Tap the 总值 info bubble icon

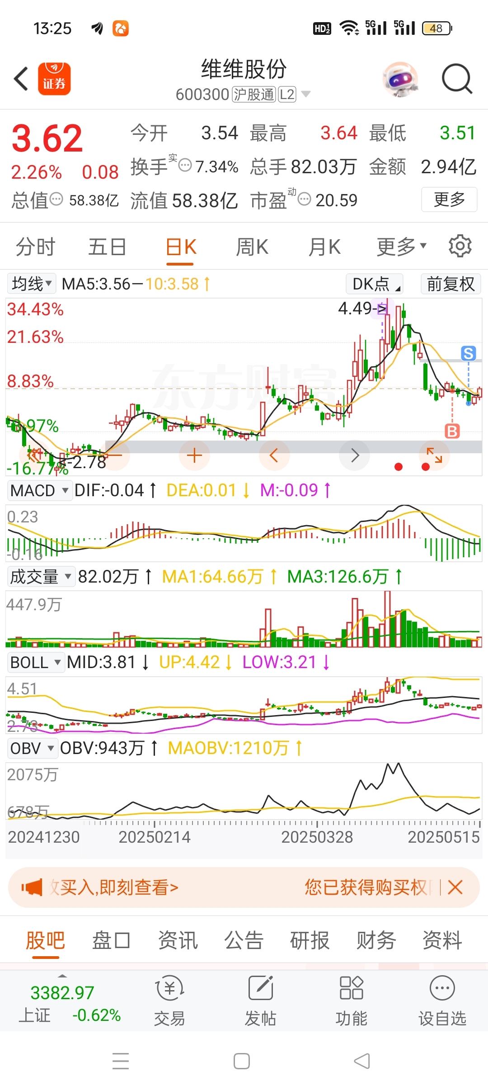coord(56,199)
